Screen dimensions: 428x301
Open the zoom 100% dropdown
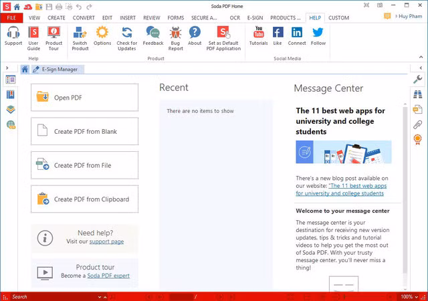click(x=416, y=297)
